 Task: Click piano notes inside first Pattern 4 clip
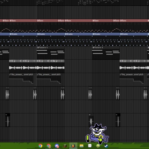point(50,52)
